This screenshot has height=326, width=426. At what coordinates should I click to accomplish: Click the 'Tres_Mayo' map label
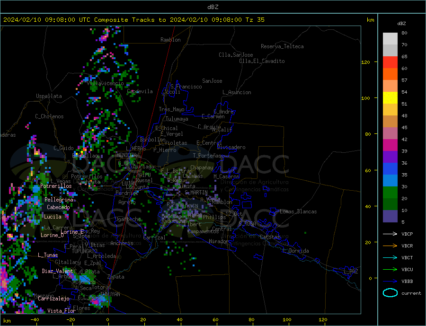point(171,109)
